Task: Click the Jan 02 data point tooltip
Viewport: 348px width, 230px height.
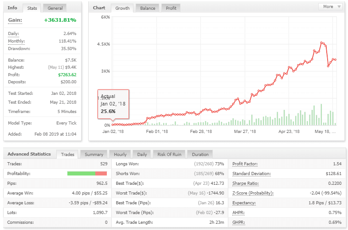Action: point(113,104)
